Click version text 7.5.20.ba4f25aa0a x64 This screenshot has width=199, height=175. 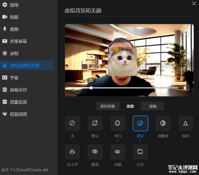click(29, 170)
